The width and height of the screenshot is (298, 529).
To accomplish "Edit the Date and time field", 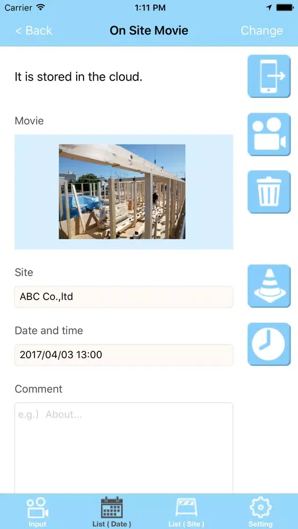I will (123, 355).
